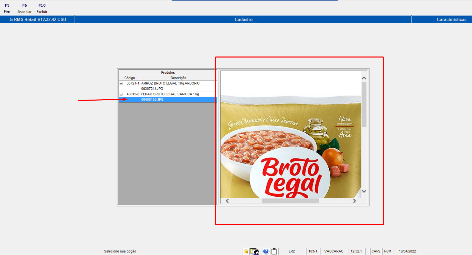
Task: Click the image preview's scroll right arrow
Action: (x=355, y=201)
